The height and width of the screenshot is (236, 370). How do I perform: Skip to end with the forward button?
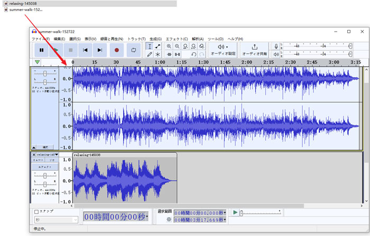[99, 50]
